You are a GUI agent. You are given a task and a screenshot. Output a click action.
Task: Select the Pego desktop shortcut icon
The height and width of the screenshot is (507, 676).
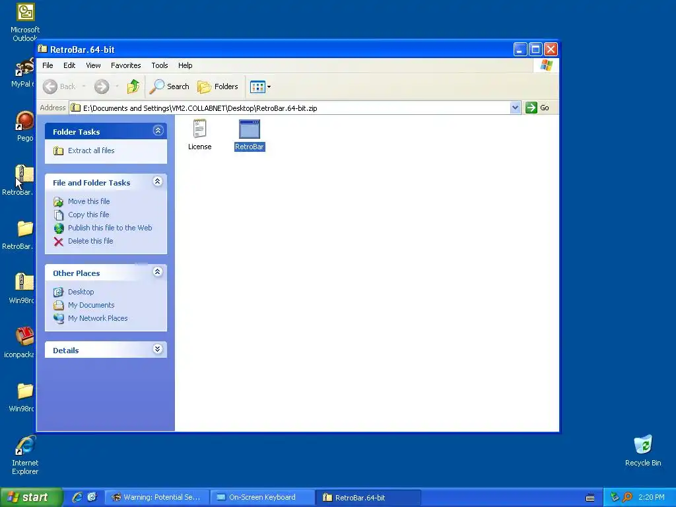[x=25, y=126]
